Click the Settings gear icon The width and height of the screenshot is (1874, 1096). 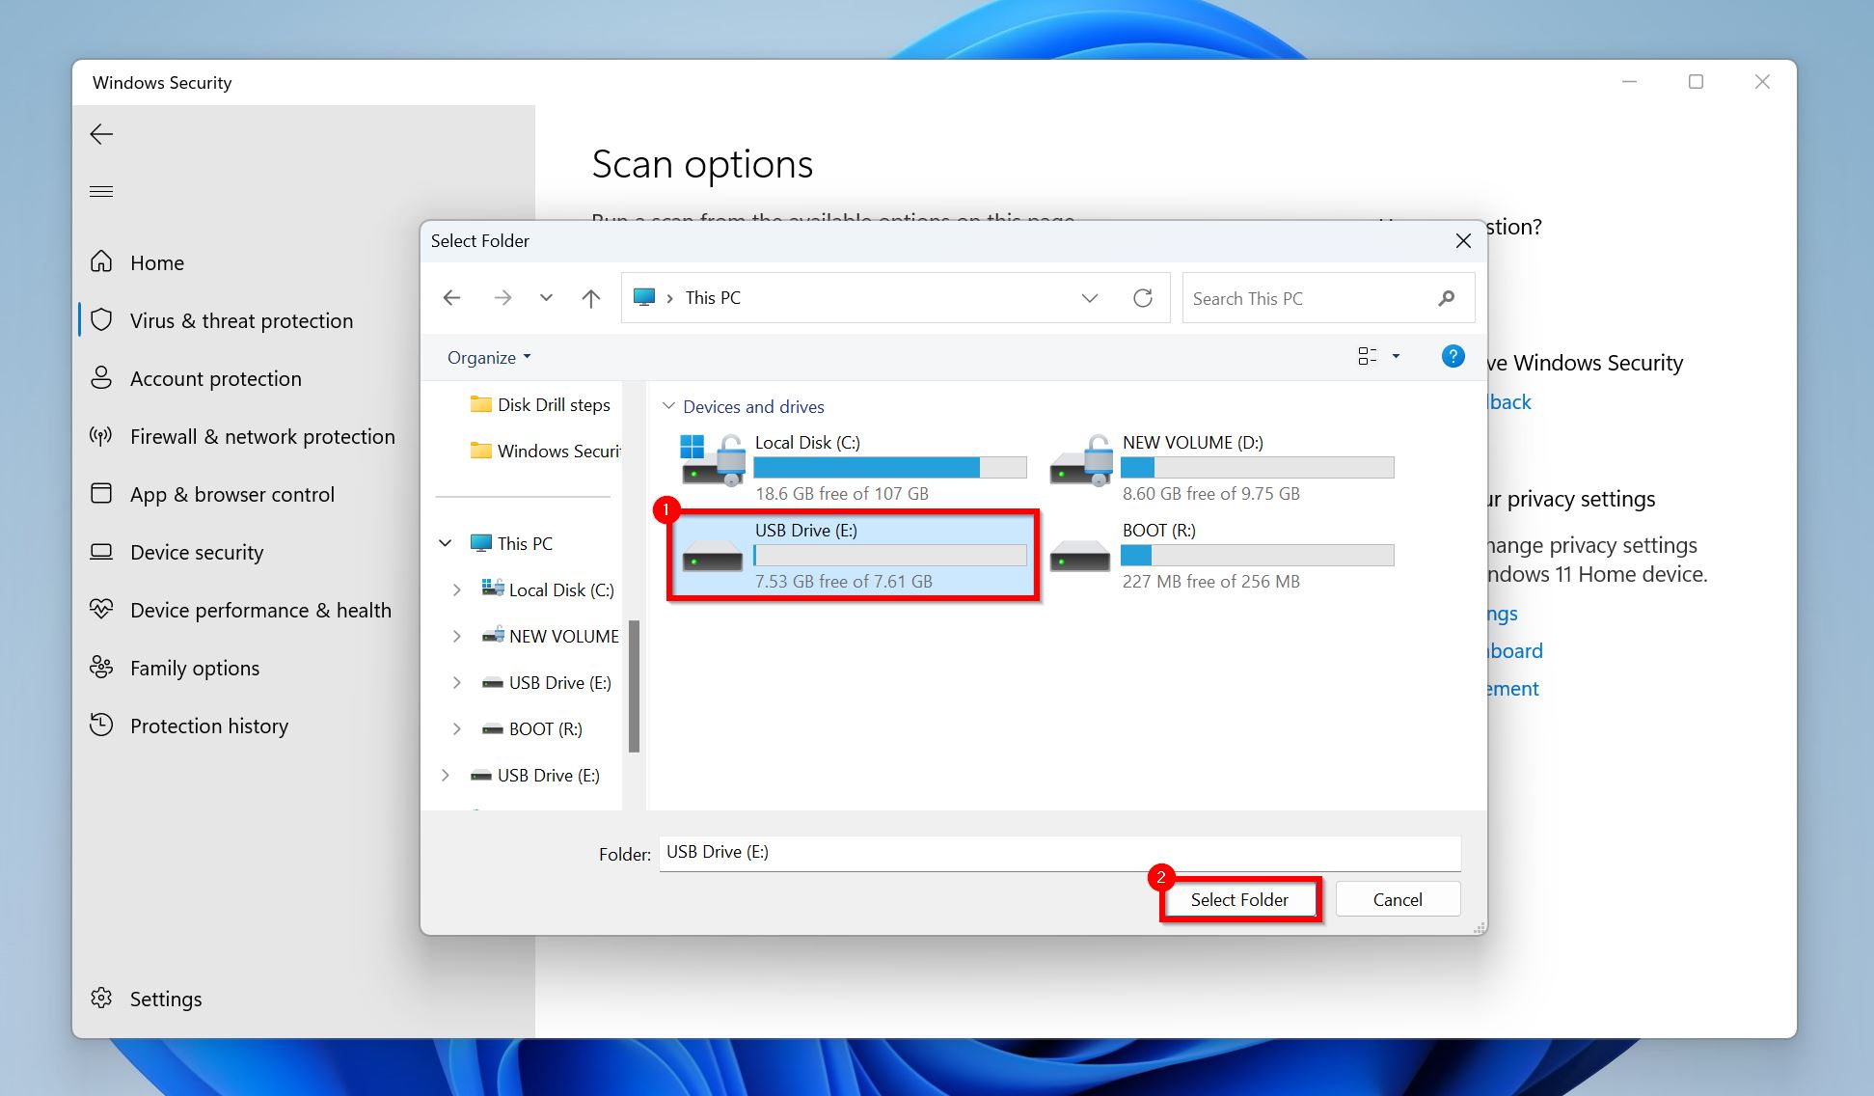[101, 998]
